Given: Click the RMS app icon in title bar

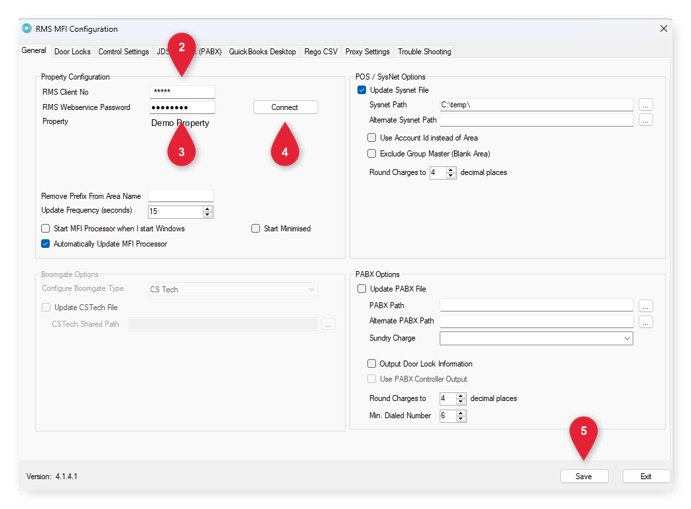Looking at the screenshot, I should (27, 28).
